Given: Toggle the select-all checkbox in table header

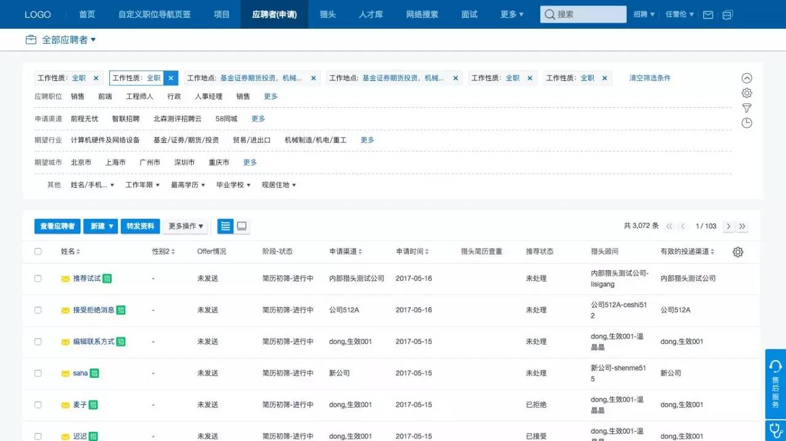Looking at the screenshot, I should click(38, 251).
